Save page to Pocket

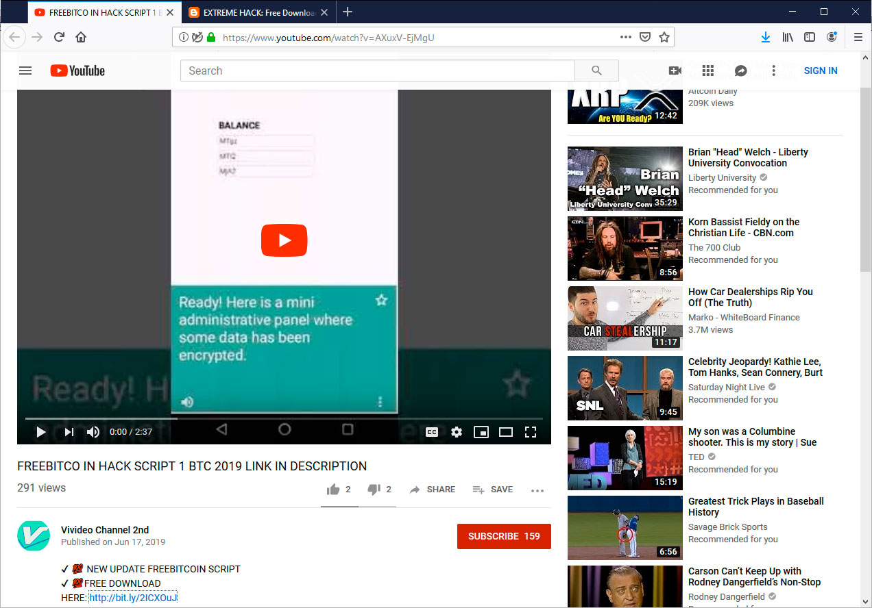(645, 38)
